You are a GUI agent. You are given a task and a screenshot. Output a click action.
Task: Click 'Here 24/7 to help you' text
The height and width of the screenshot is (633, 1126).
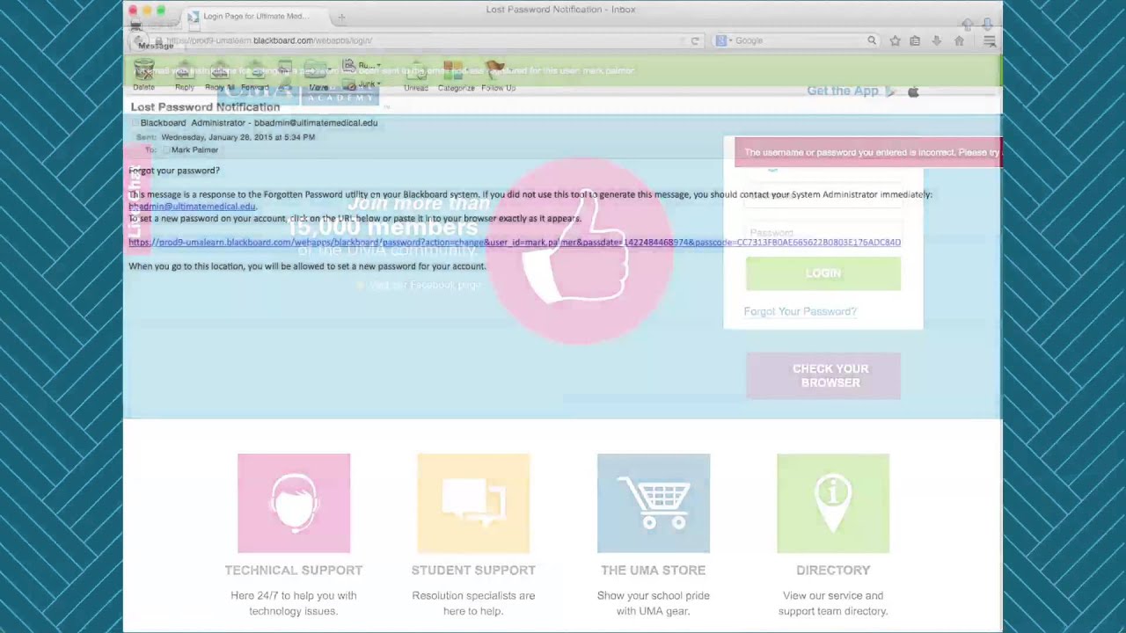click(294, 596)
